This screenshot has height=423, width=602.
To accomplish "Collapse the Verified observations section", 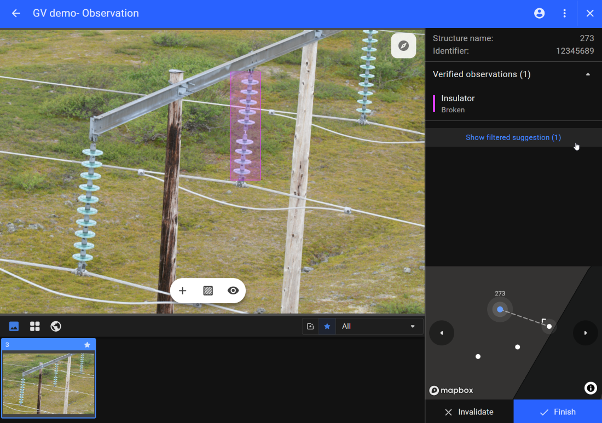I will 588,74.
